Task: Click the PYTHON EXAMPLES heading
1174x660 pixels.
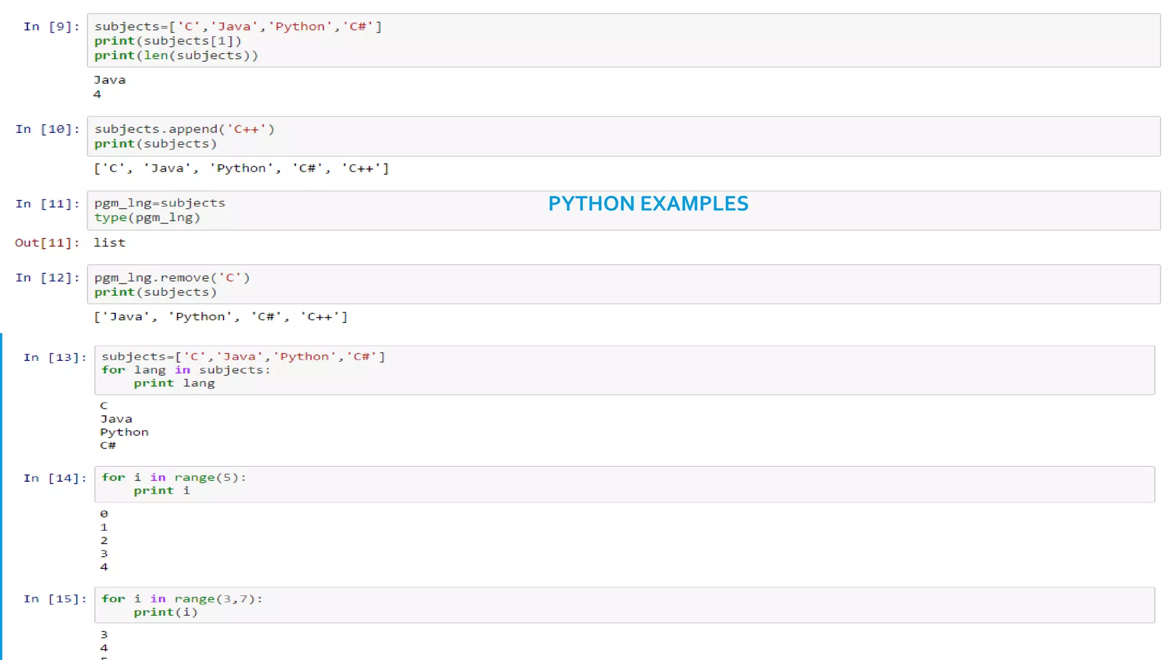Action: [648, 204]
